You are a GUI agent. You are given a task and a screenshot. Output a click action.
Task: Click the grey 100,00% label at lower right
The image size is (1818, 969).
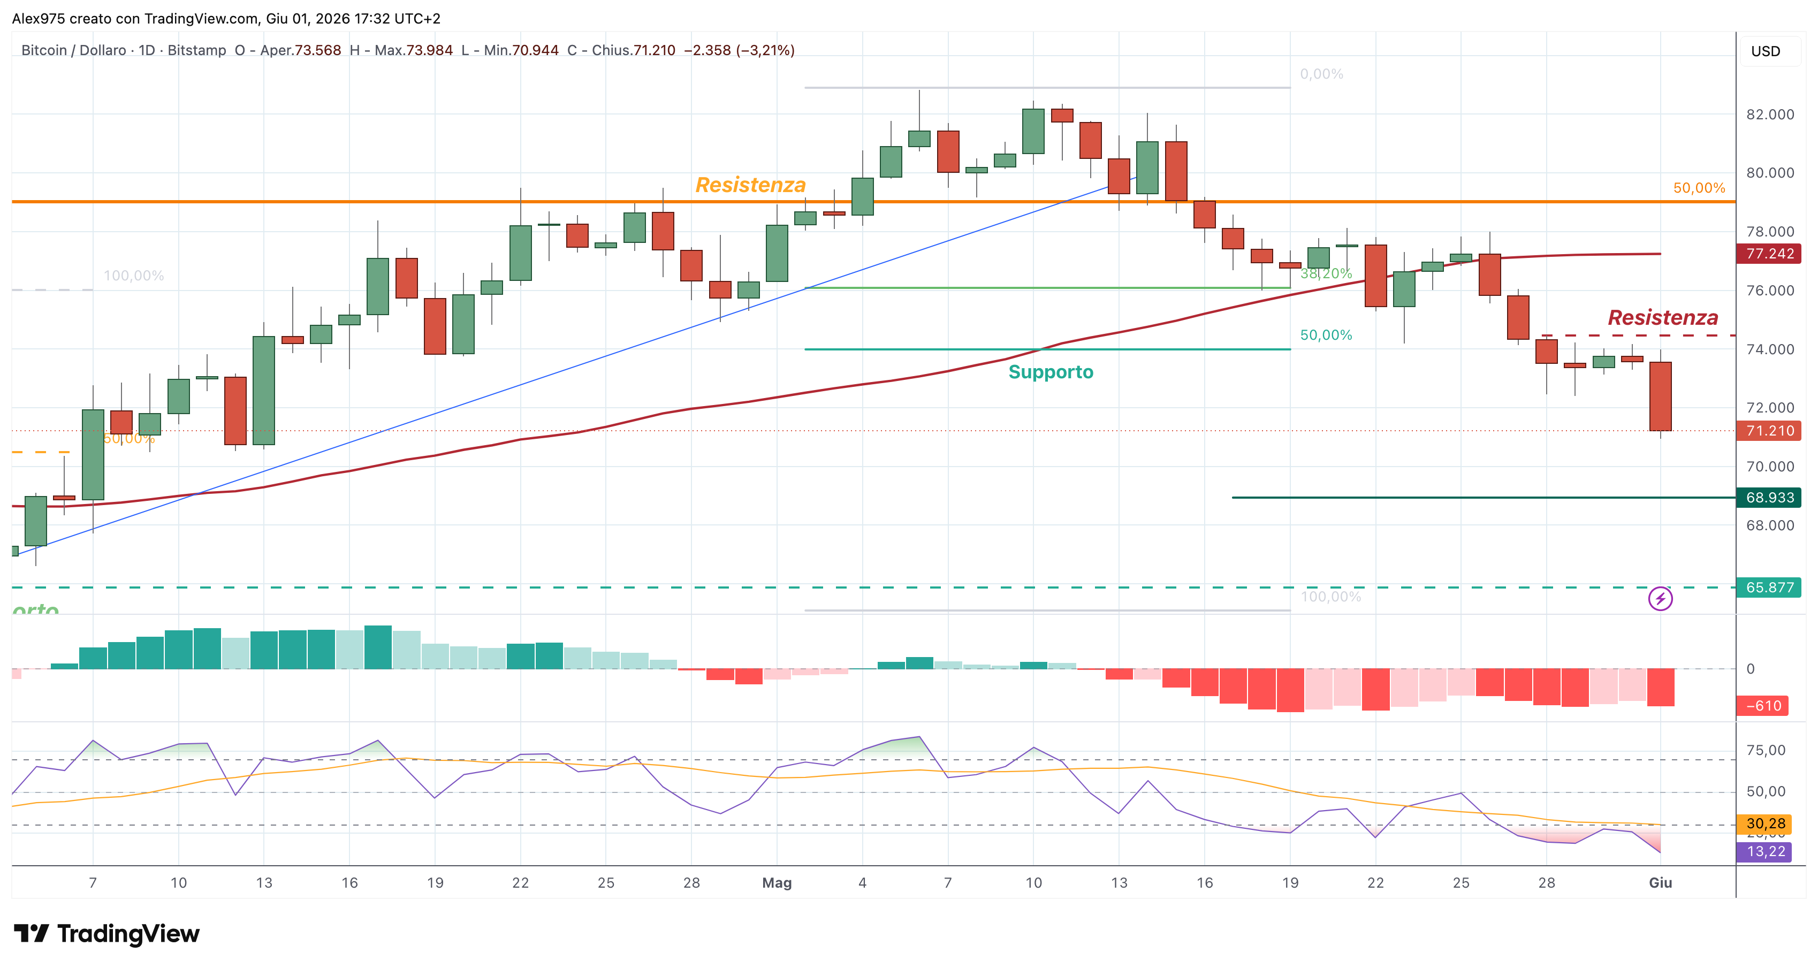(1330, 597)
